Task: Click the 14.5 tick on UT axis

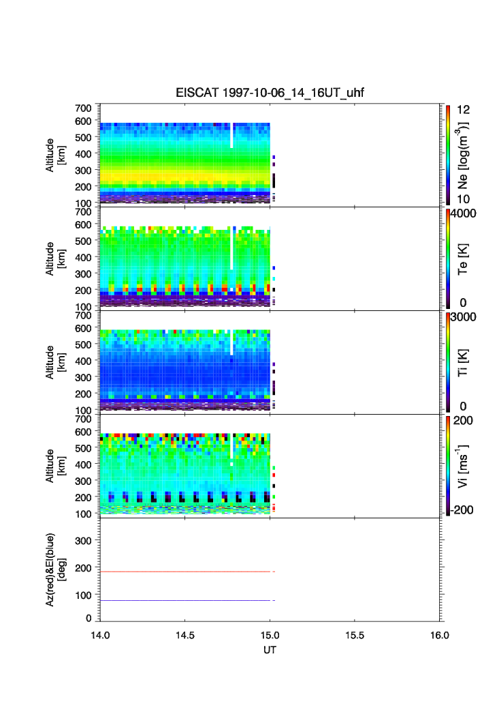Action: coord(184,635)
